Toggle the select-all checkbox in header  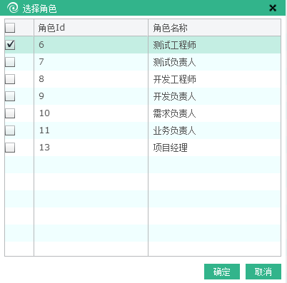10,28
